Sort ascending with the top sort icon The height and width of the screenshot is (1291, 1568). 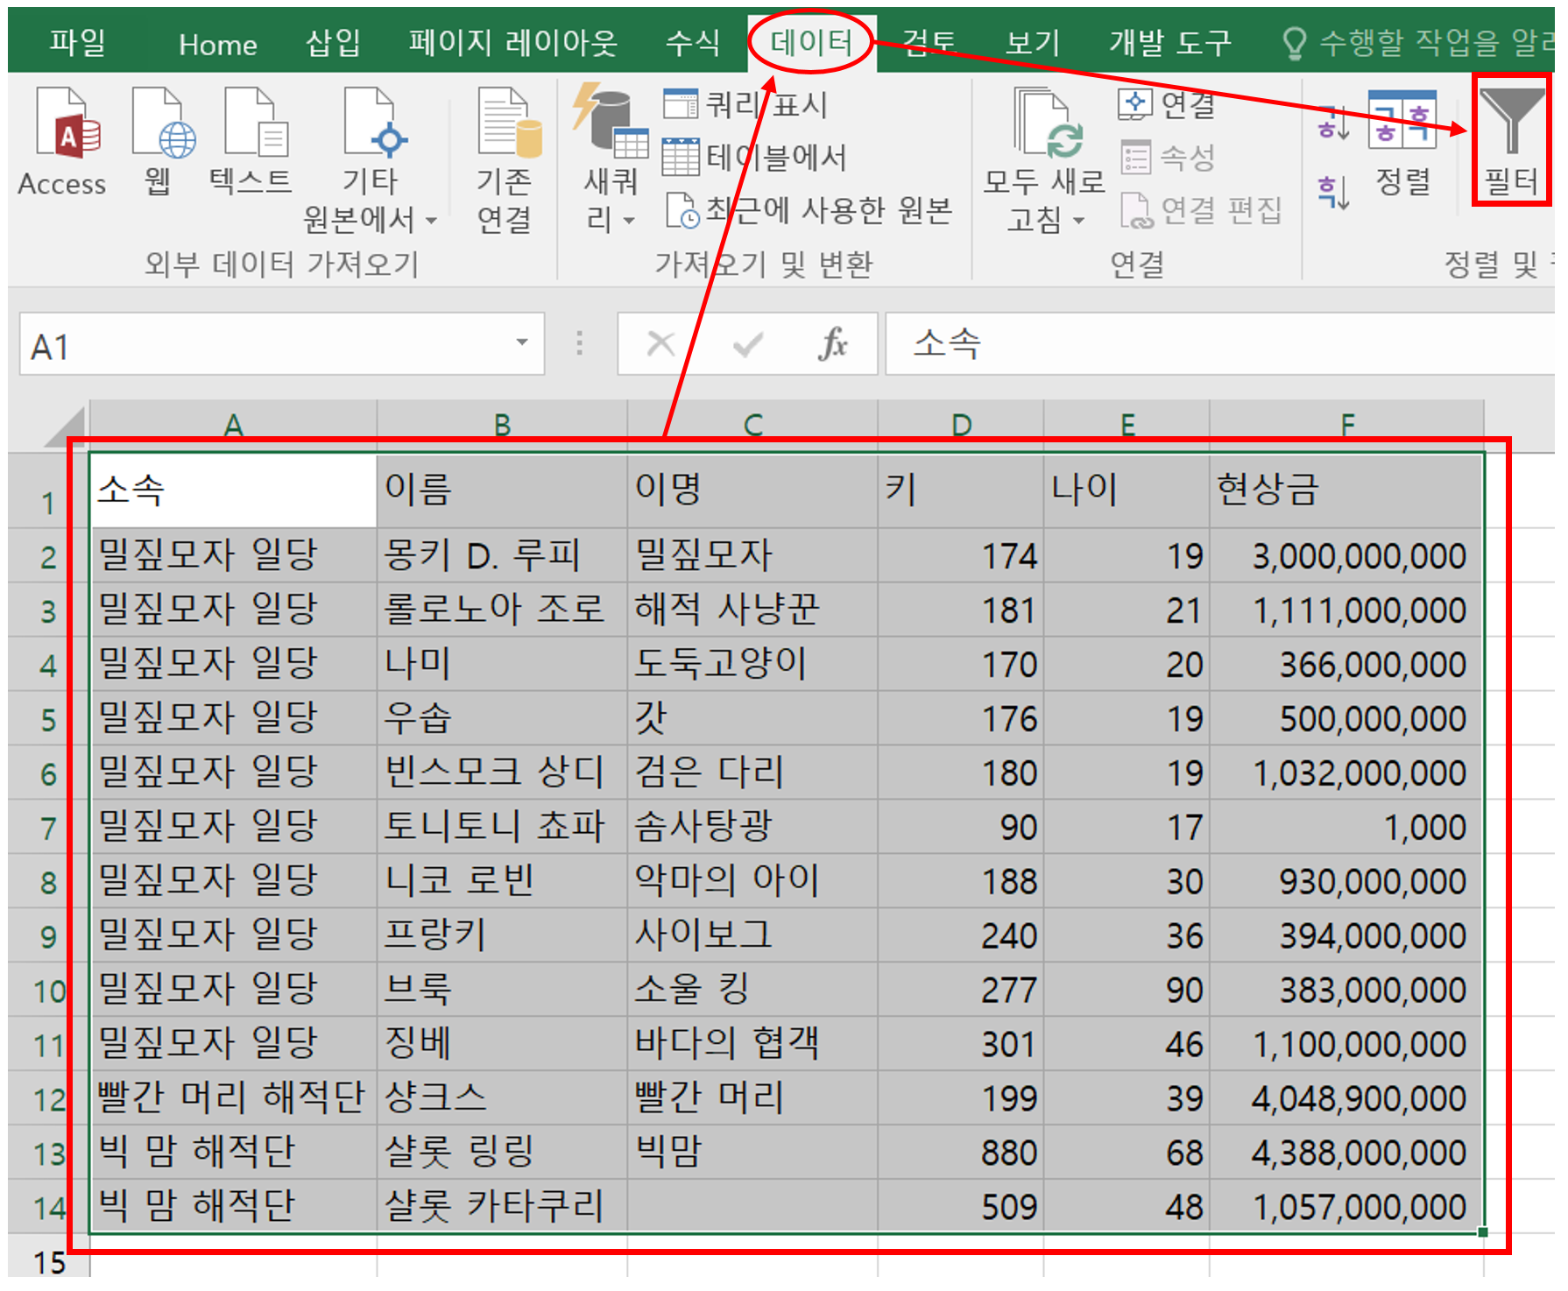(1333, 123)
